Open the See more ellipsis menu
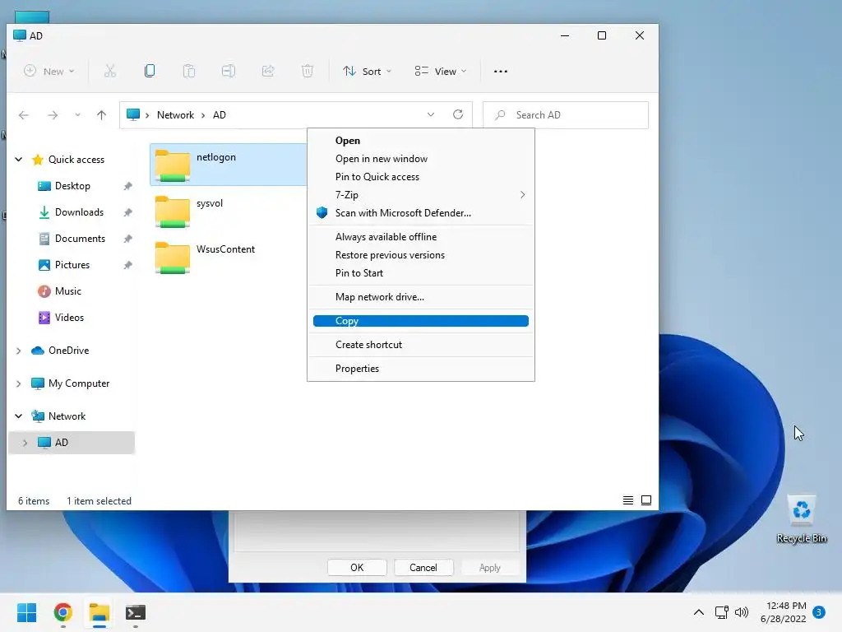Viewport: 842px width, 632px height. click(x=501, y=71)
